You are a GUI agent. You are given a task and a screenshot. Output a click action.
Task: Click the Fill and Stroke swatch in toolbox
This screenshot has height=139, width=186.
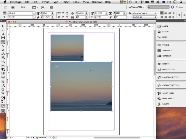[3, 98]
